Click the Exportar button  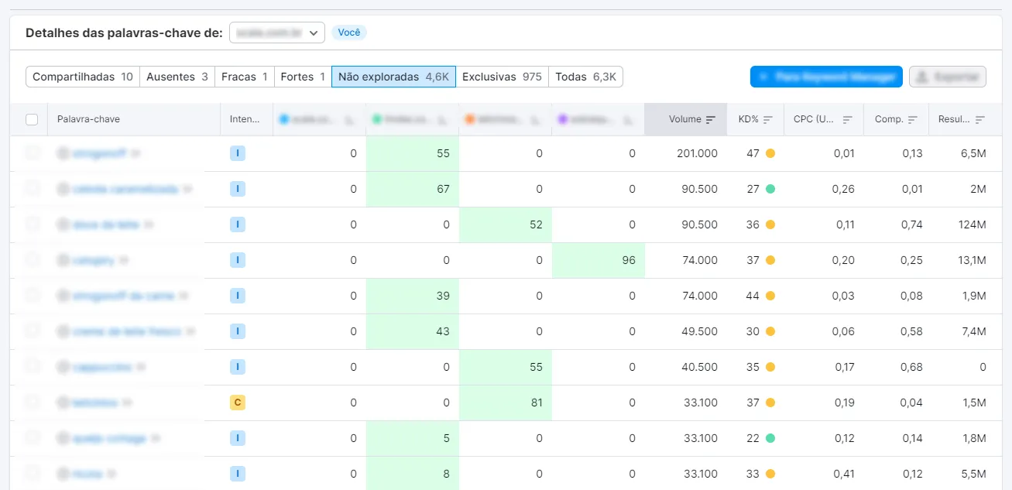click(x=948, y=77)
